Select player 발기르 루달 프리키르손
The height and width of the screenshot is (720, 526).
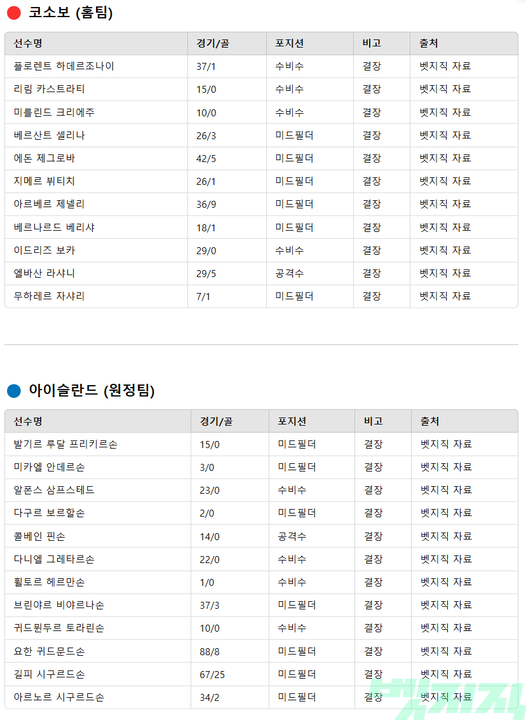click(65, 444)
